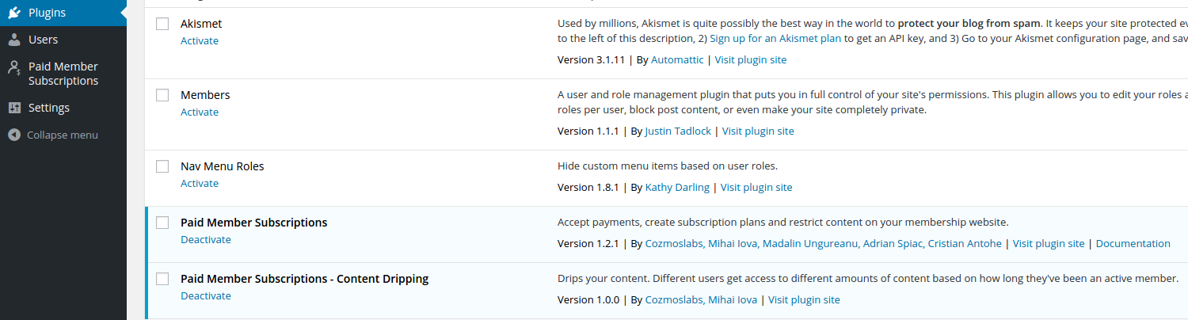Click the Settings sliders icon in sidebar
The image size is (1188, 320).
[14, 108]
